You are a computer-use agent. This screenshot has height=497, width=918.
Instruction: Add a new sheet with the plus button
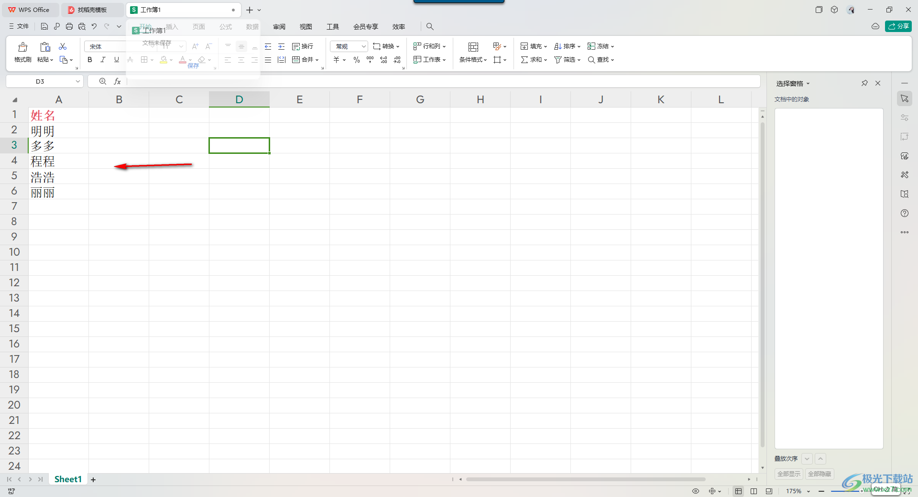coord(93,480)
